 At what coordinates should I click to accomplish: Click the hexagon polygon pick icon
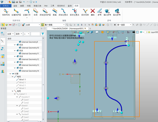point(19,25)
